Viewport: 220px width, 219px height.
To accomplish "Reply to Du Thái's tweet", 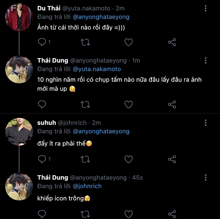I will tap(42, 42).
